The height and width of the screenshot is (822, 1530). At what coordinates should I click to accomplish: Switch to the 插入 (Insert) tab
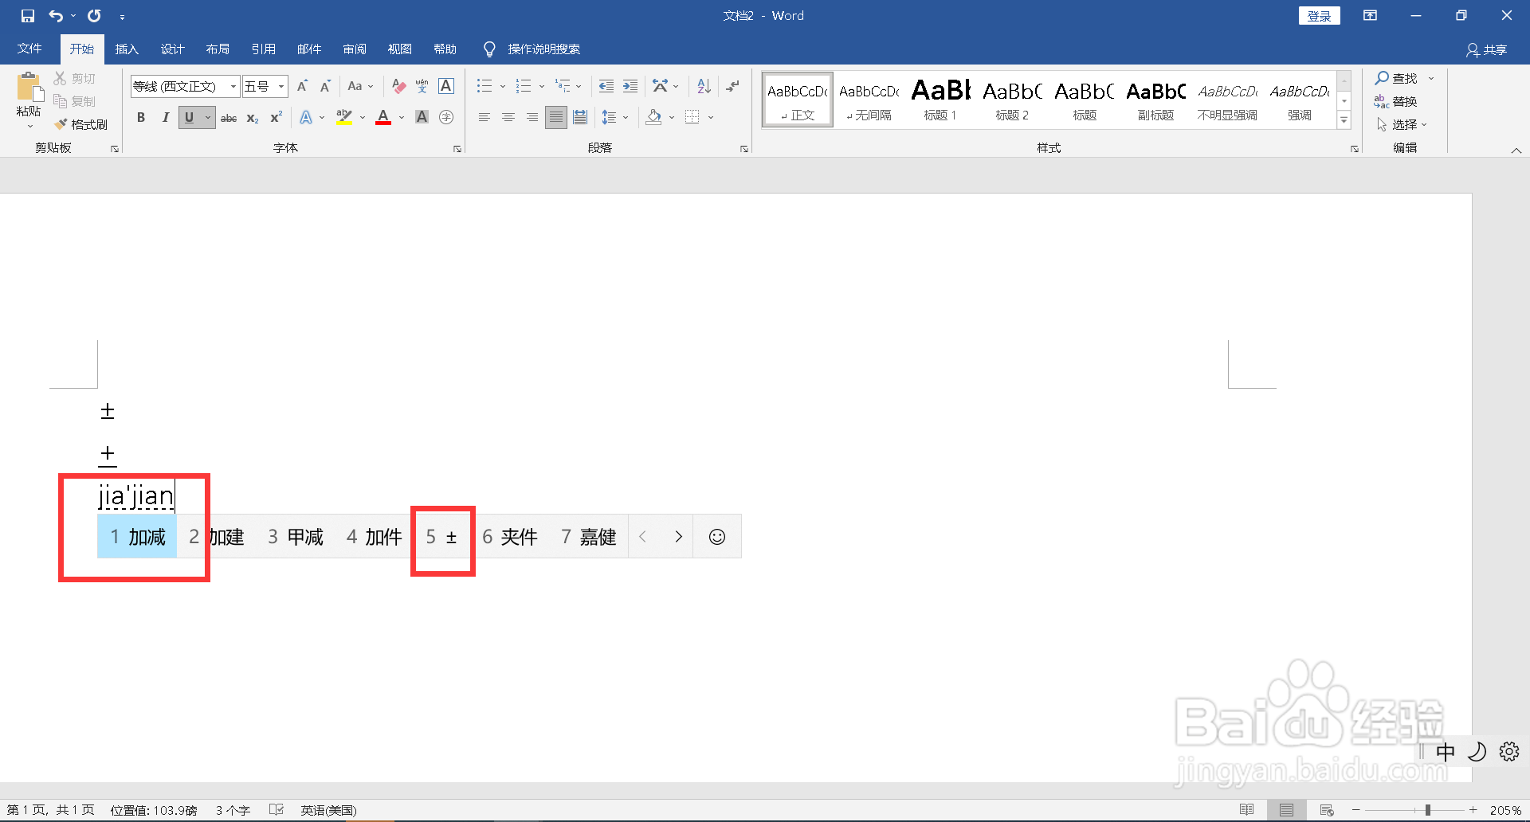coord(127,49)
